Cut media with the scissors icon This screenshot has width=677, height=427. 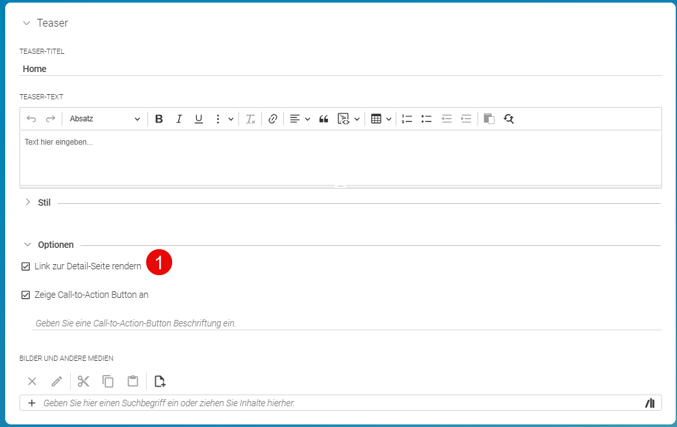83,382
